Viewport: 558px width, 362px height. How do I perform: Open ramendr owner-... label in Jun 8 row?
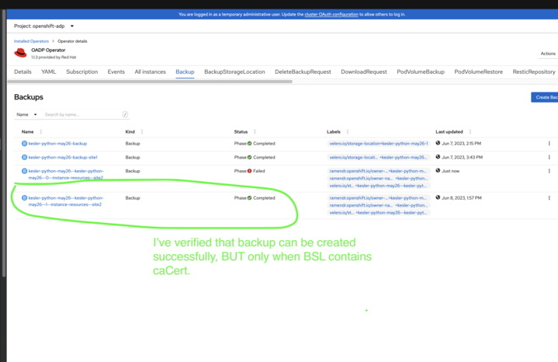tap(379, 198)
